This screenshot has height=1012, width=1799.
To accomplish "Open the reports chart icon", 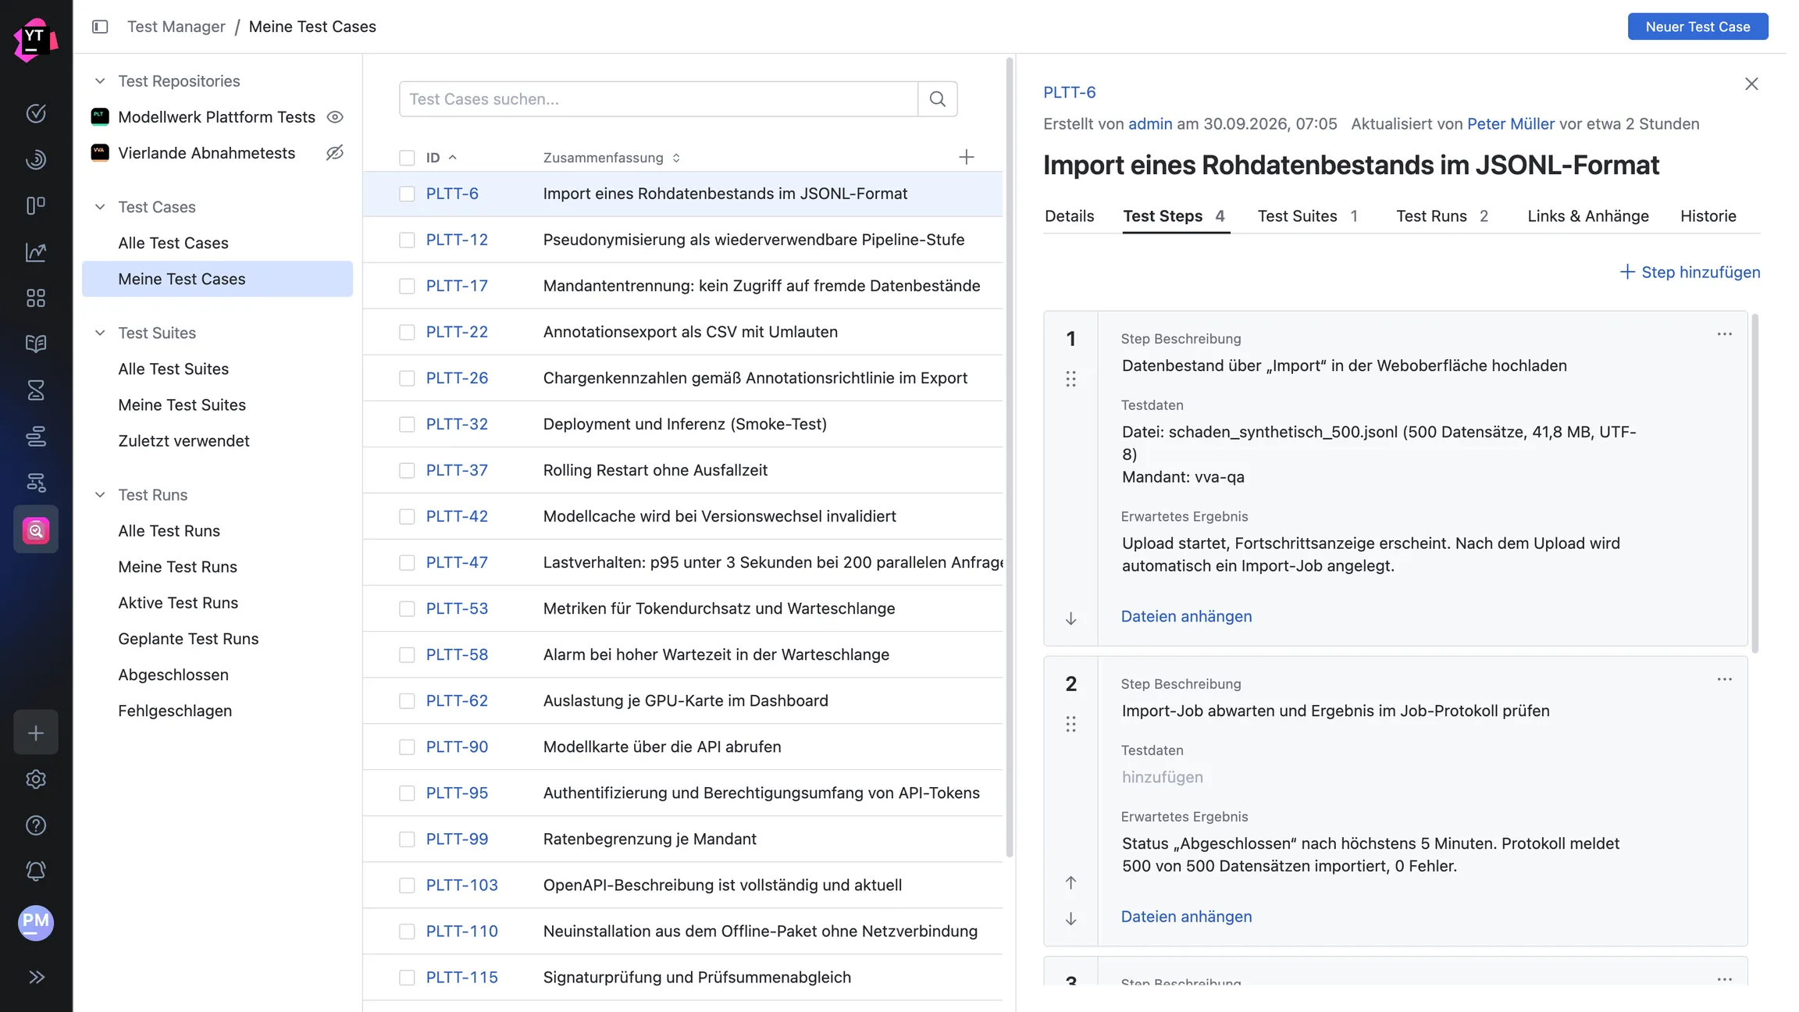I will pos(36,251).
